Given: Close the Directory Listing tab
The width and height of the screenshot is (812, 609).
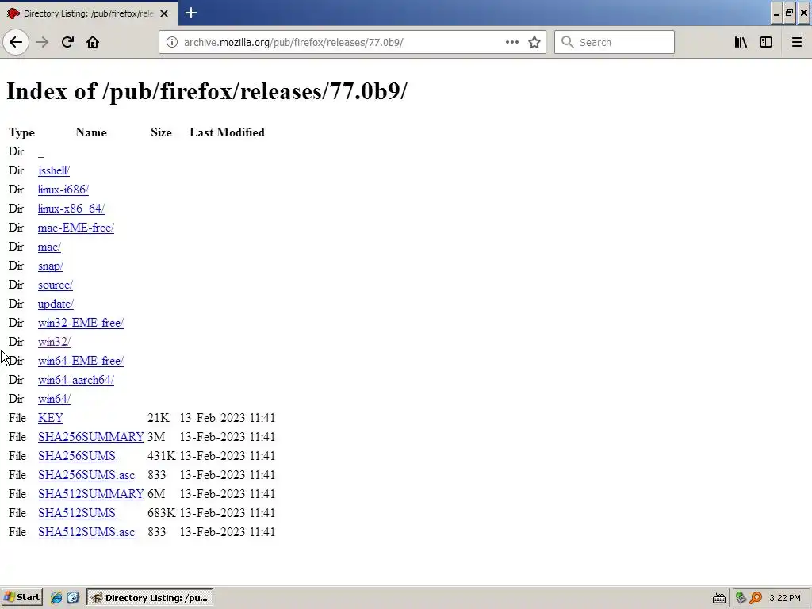Looking at the screenshot, I should pyautogui.click(x=164, y=13).
